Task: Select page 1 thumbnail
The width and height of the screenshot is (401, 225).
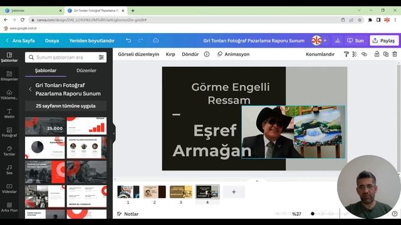Action: click(x=128, y=192)
